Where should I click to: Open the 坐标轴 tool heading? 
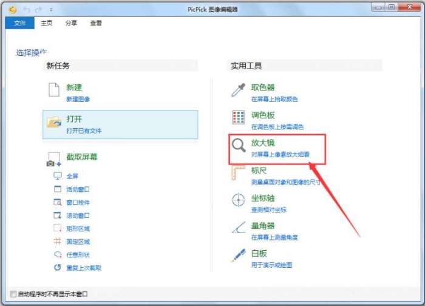pyautogui.click(x=263, y=198)
